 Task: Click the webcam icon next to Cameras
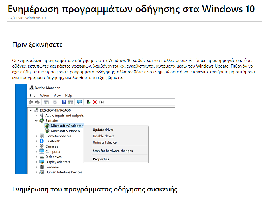pyautogui.click(x=42, y=146)
